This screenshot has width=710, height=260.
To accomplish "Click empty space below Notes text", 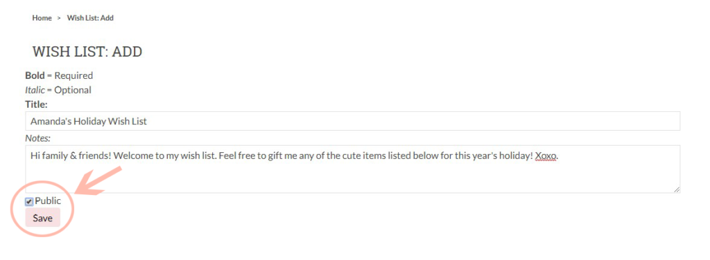I will pos(353,178).
